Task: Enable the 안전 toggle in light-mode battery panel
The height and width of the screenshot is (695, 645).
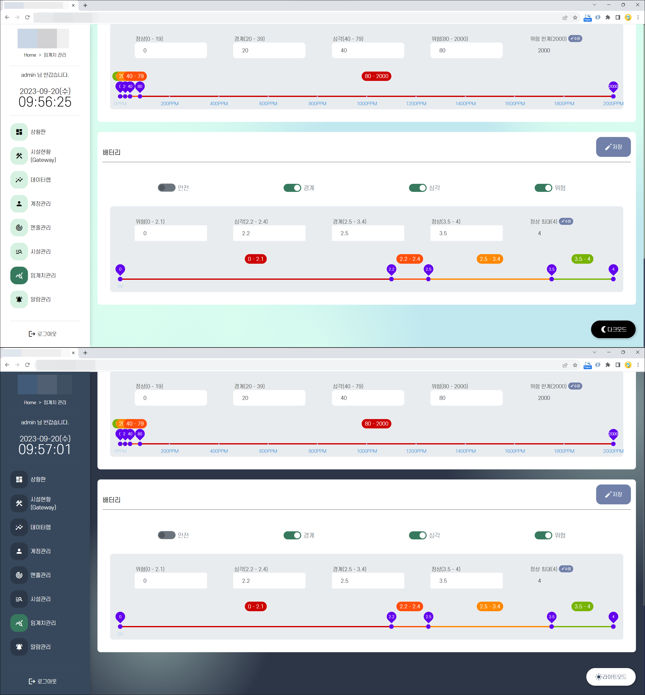Action: 166,188
